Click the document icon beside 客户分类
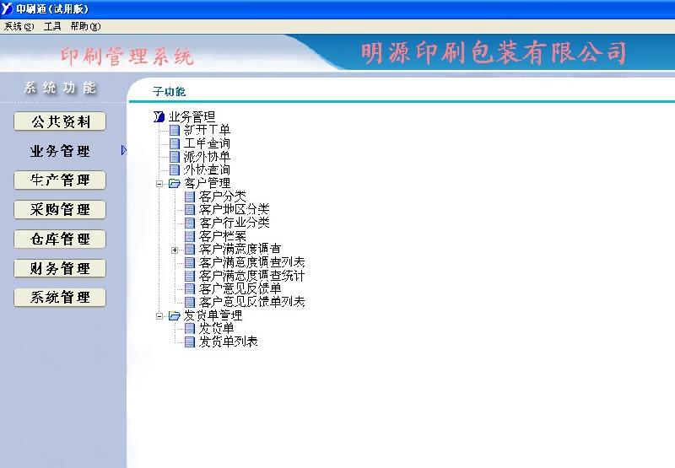The width and height of the screenshot is (675, 468). click(x=190, y=196)
